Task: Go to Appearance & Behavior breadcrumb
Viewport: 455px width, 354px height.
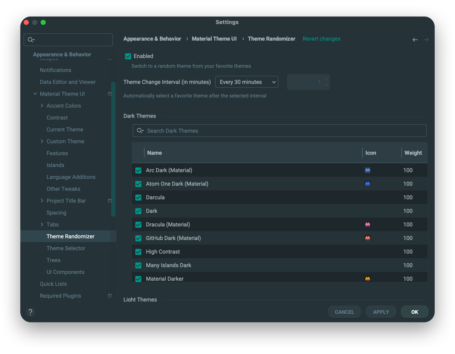Action: coord(152,39)
